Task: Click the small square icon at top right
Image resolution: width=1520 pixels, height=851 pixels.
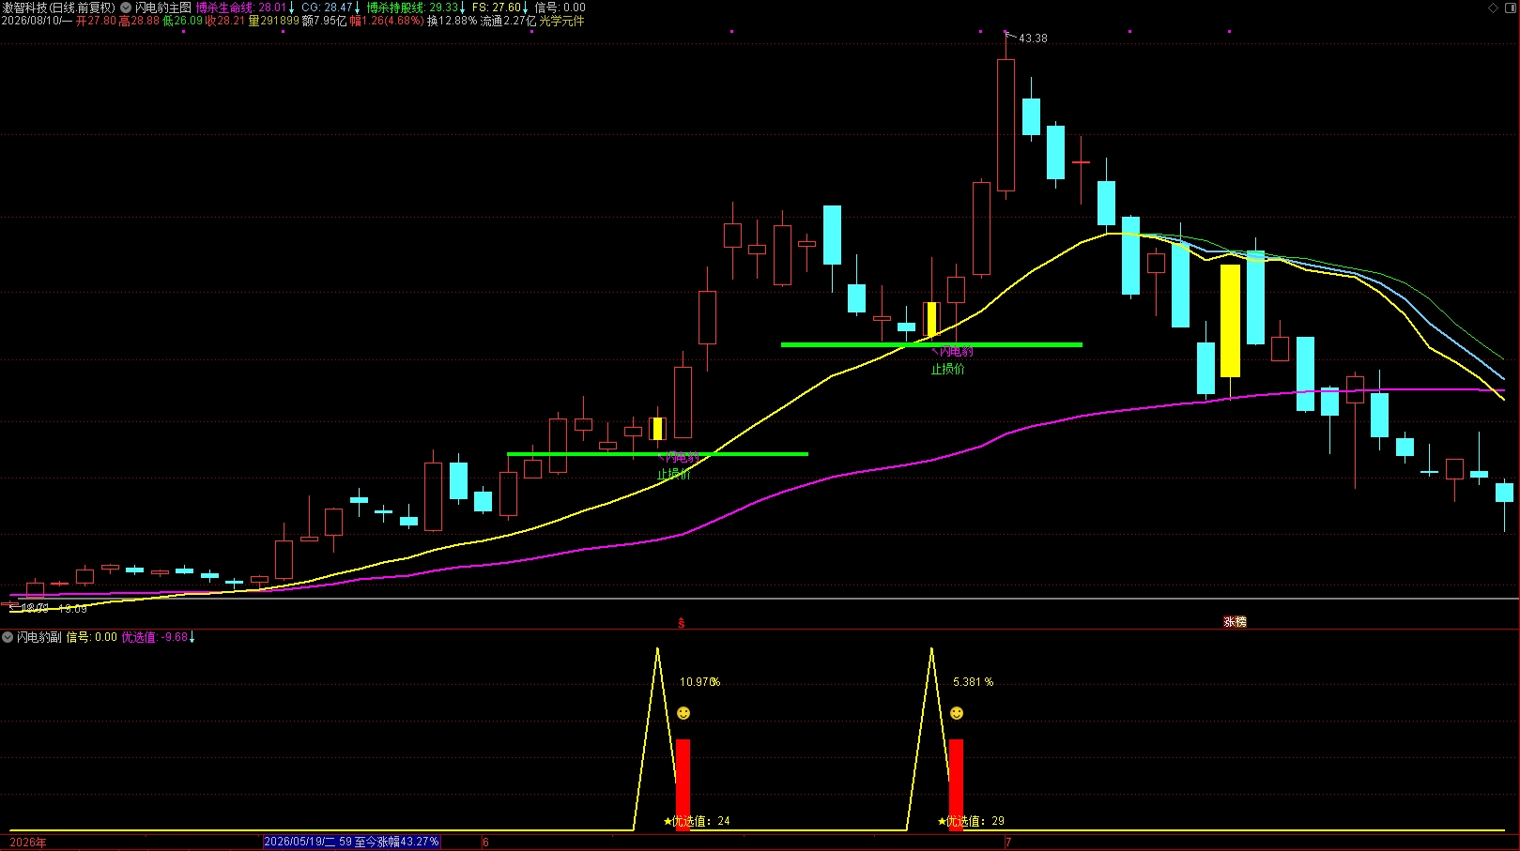Action: point(1512,8)
